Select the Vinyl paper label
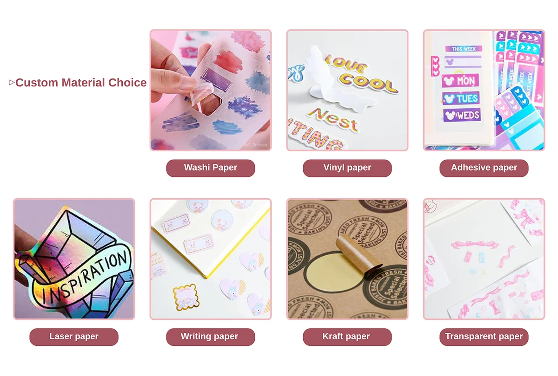Screen dimensions: 558x376 (347, 168)
